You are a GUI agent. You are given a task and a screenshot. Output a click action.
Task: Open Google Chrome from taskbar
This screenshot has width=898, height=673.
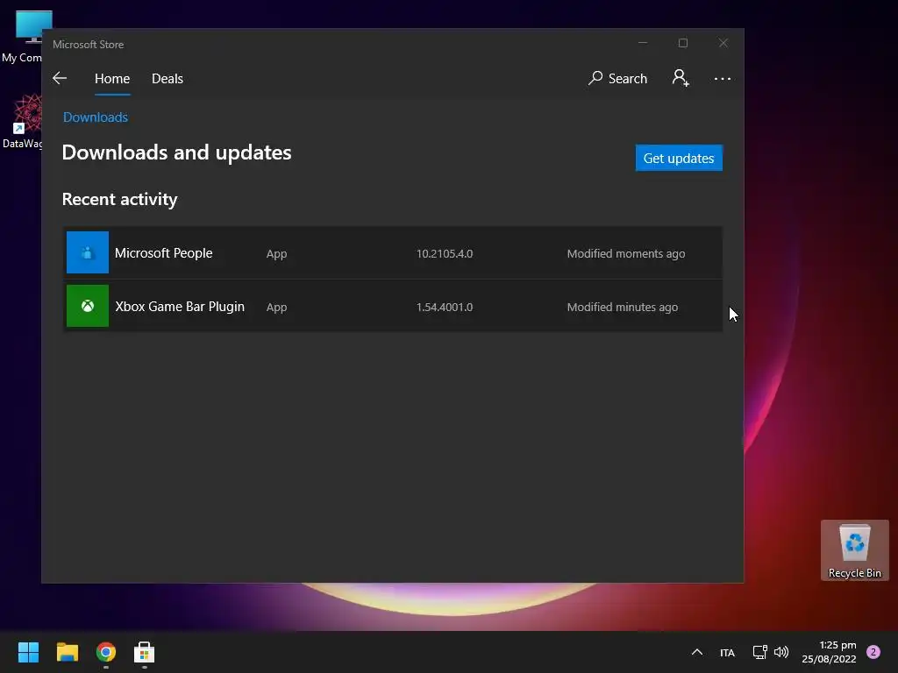106,652
